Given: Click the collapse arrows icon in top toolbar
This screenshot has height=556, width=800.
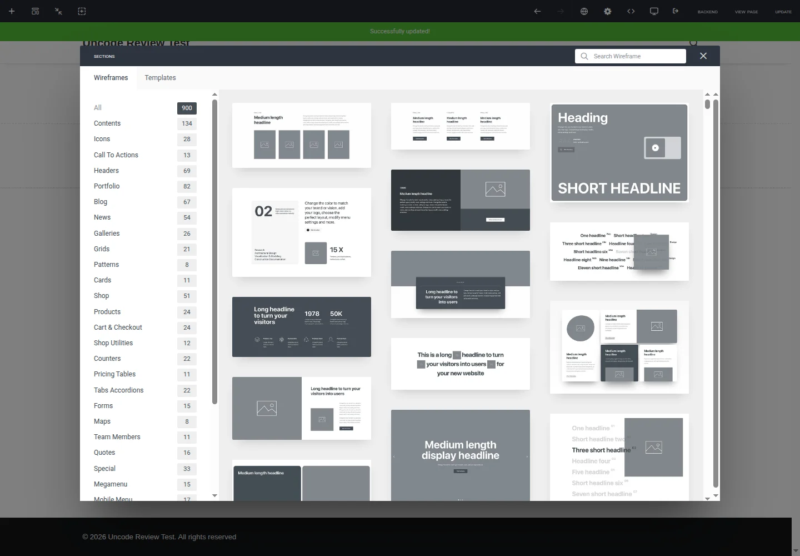Looking at the screenshot, I should click(58, 11).
